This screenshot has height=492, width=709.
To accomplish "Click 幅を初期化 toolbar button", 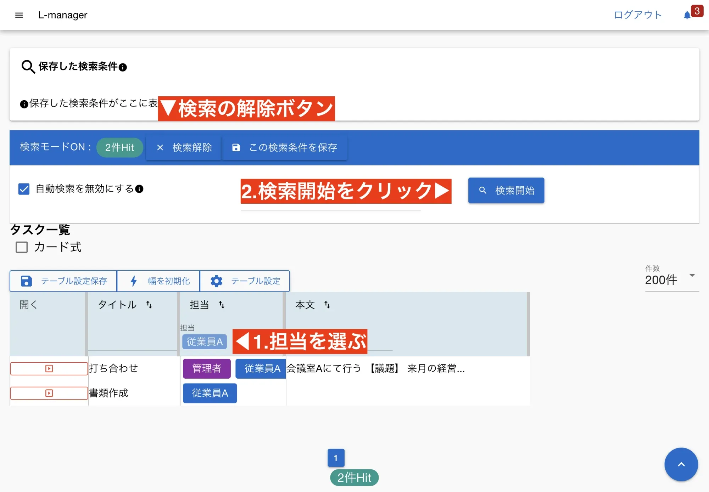I will pos(159,281).
